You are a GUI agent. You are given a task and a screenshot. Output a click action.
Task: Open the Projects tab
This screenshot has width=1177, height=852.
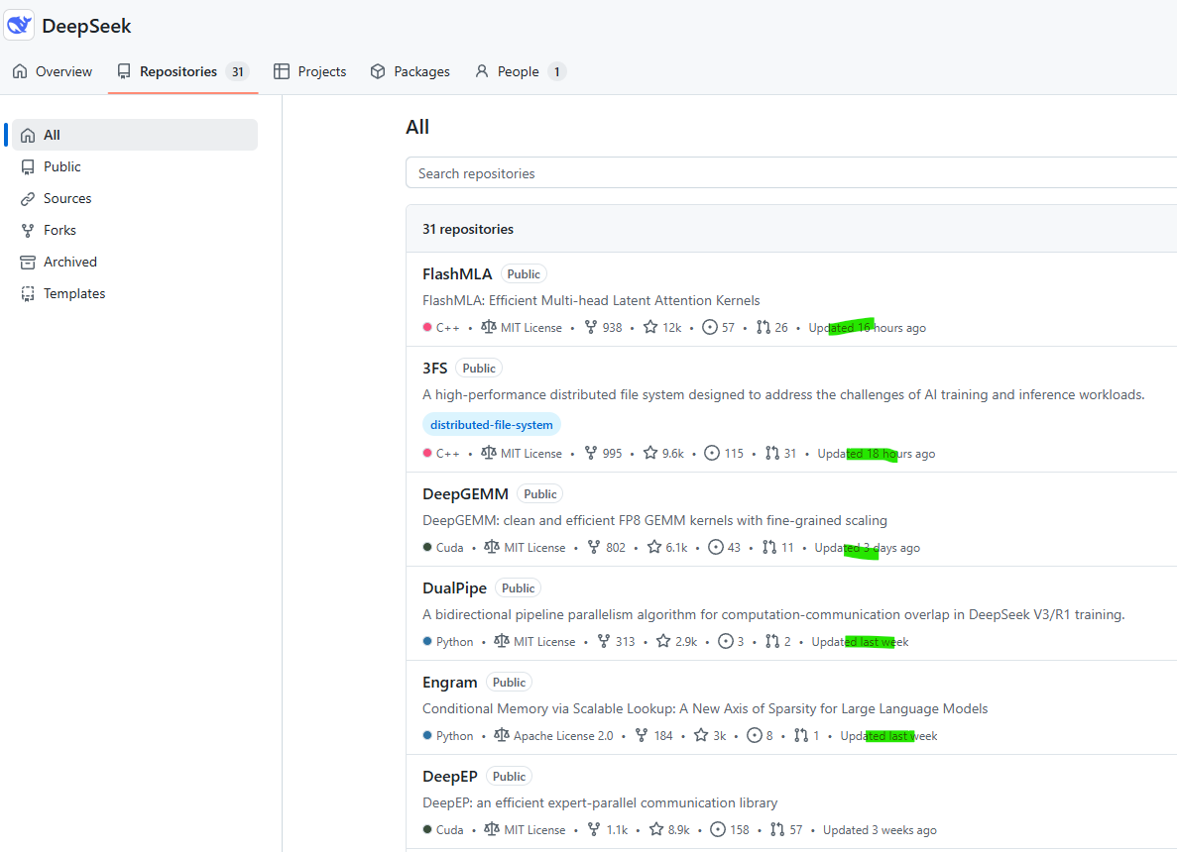click(x=310, y=71)
